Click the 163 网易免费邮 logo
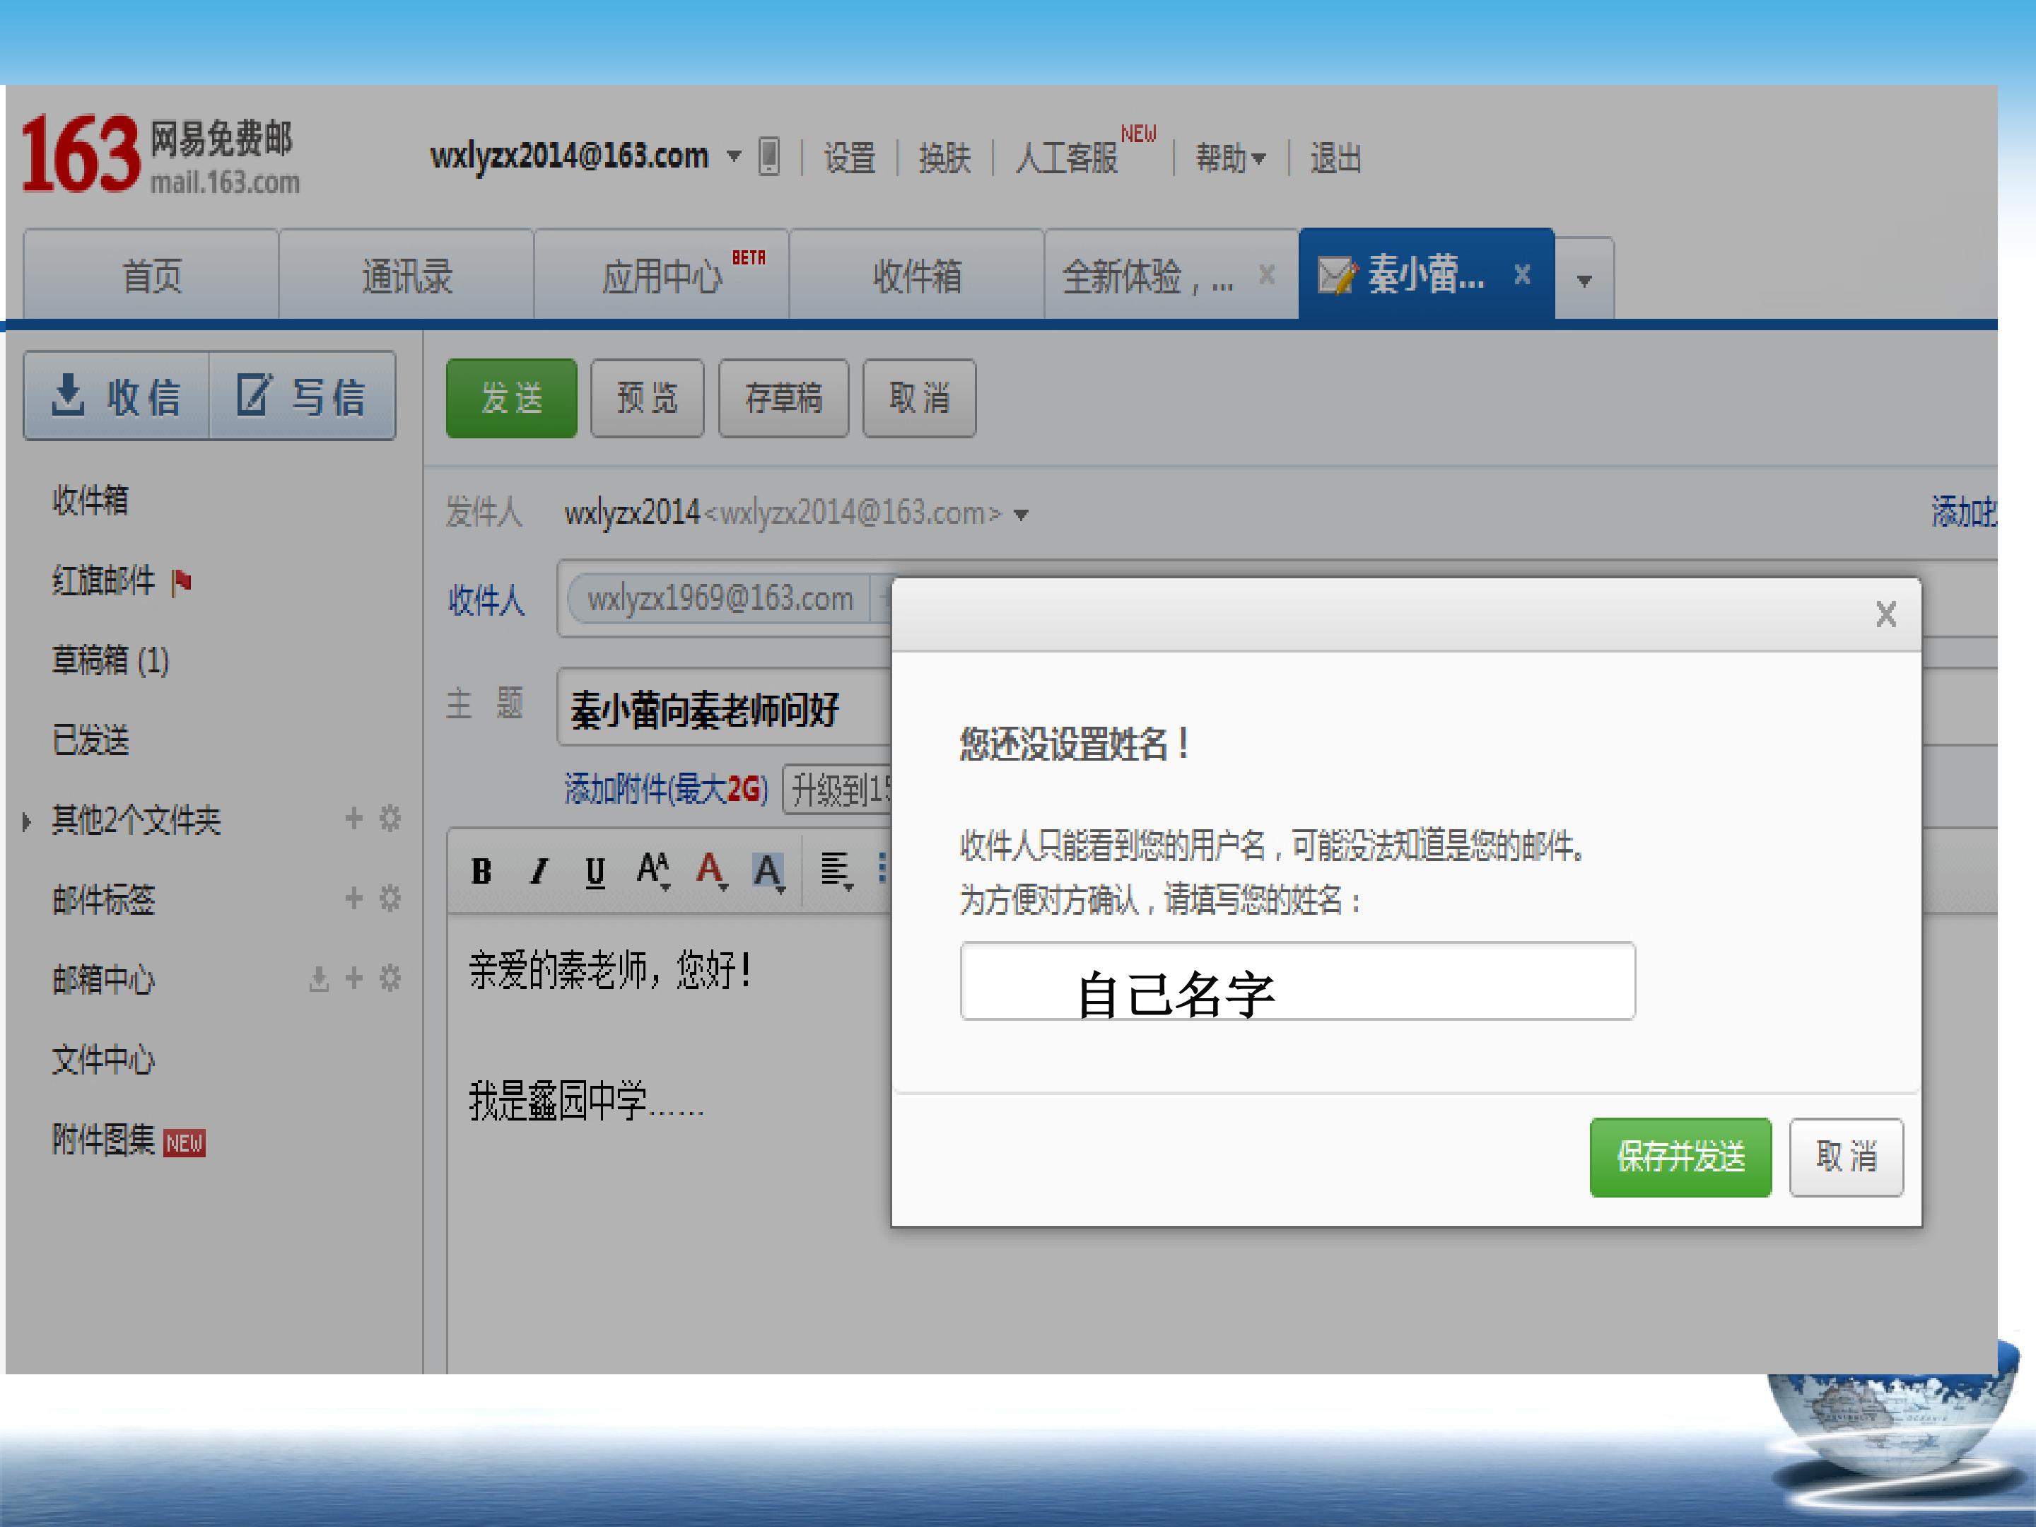 161,155
